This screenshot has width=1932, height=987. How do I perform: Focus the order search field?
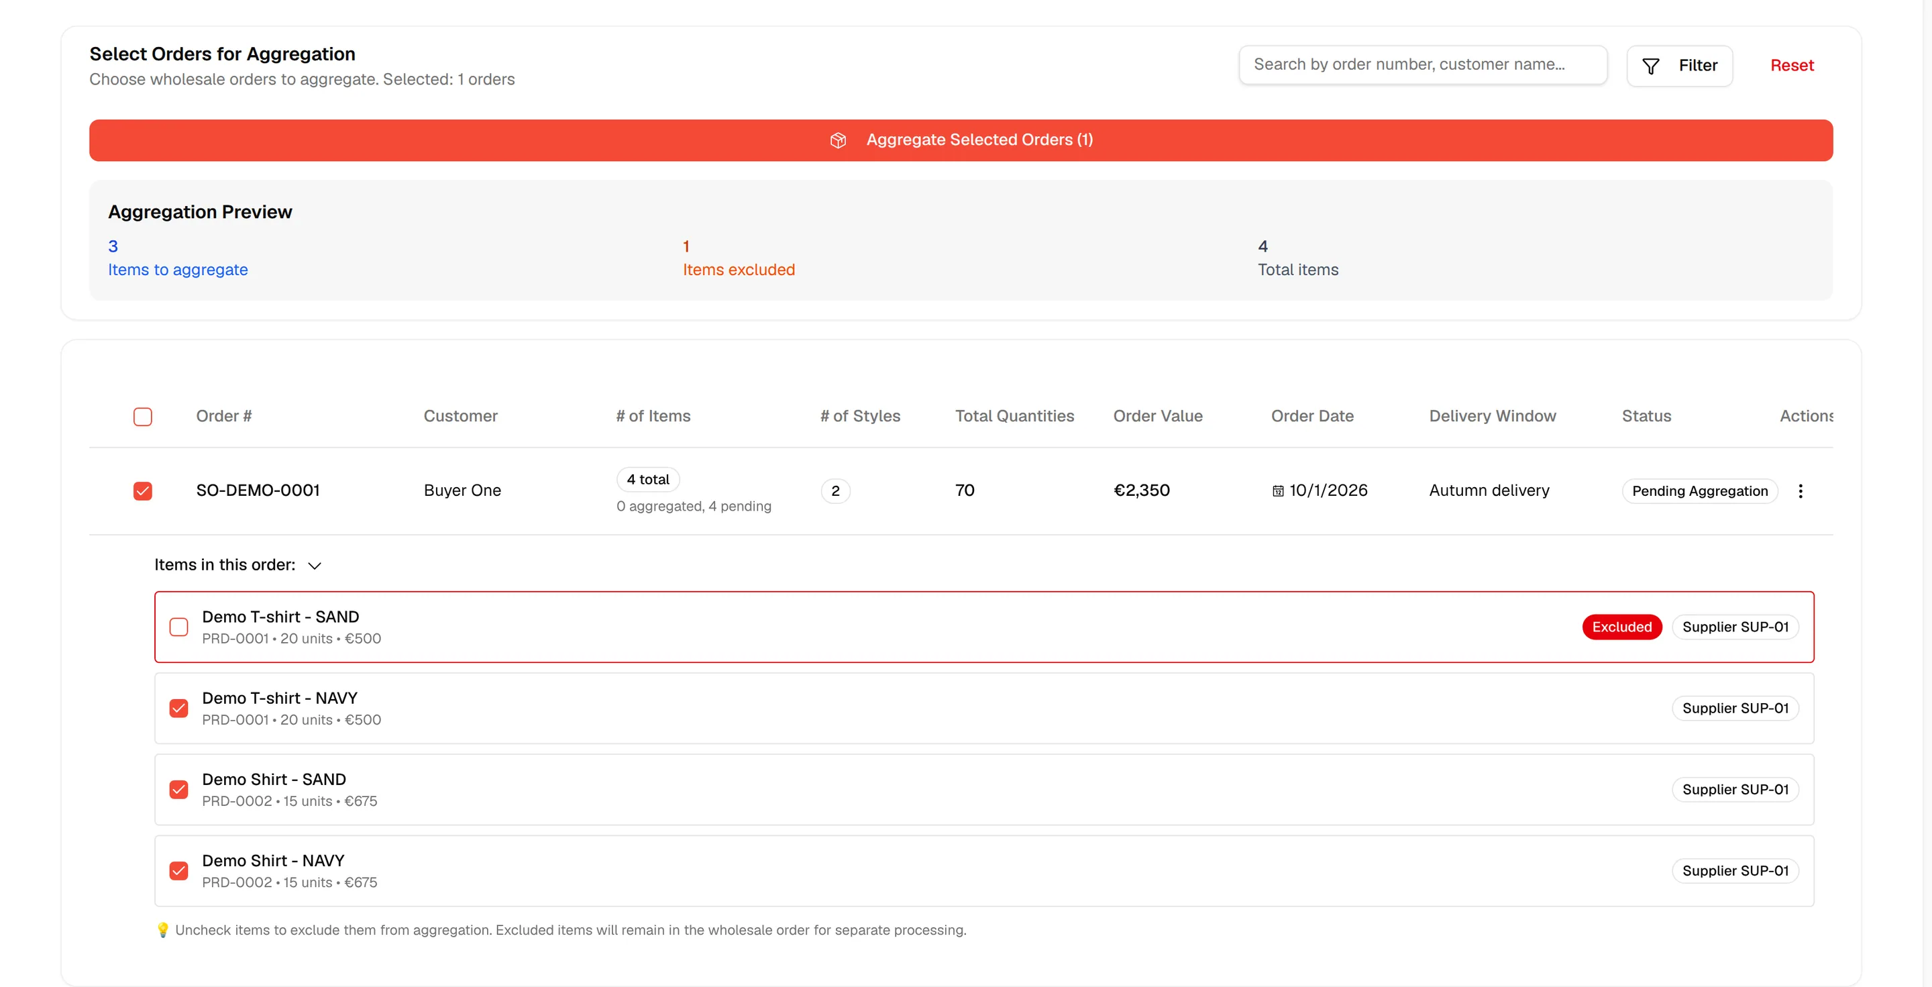1423,64
